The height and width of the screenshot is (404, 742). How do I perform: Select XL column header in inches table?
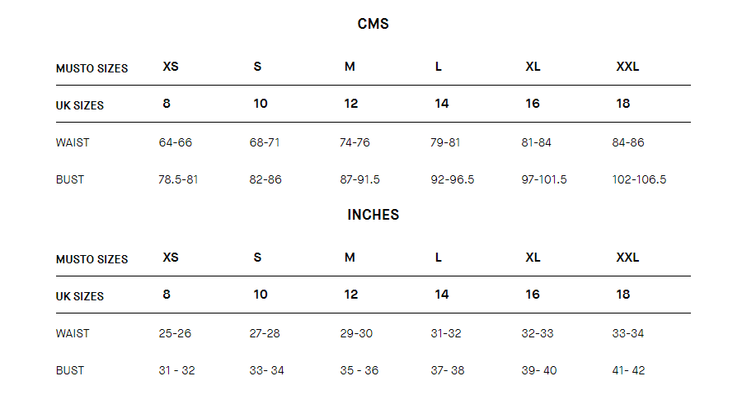coord(533,258)
